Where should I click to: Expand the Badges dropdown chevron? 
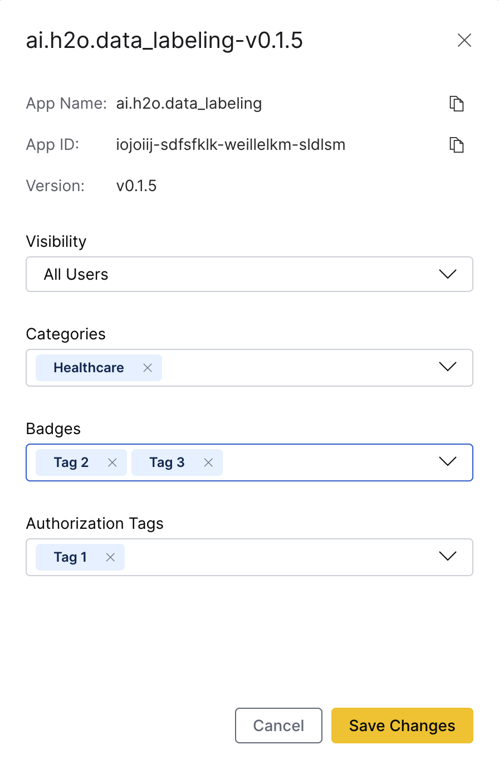coord(448,461)
